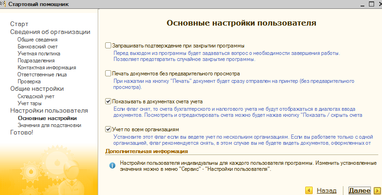Uncheck Учет по всем организациям checkbox
This screenshot has height=195, width=382.
[108, 129]
